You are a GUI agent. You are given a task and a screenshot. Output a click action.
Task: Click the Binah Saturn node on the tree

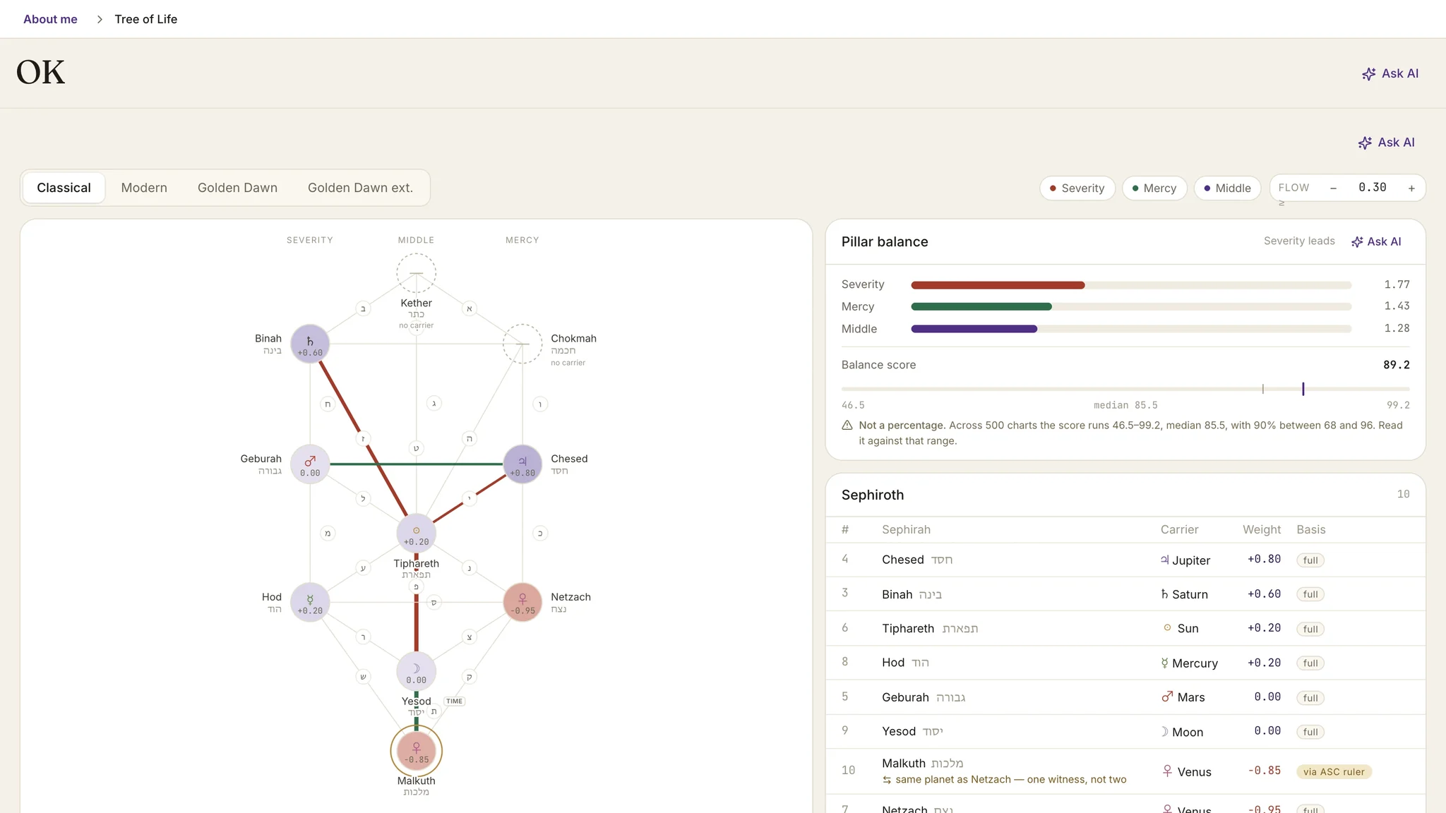click(x=310, y=344)
